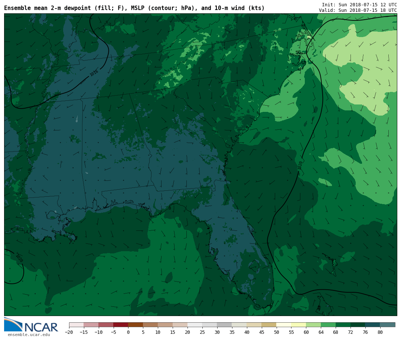
Task: Select the Init time text line
Action: tap(359, 5)
